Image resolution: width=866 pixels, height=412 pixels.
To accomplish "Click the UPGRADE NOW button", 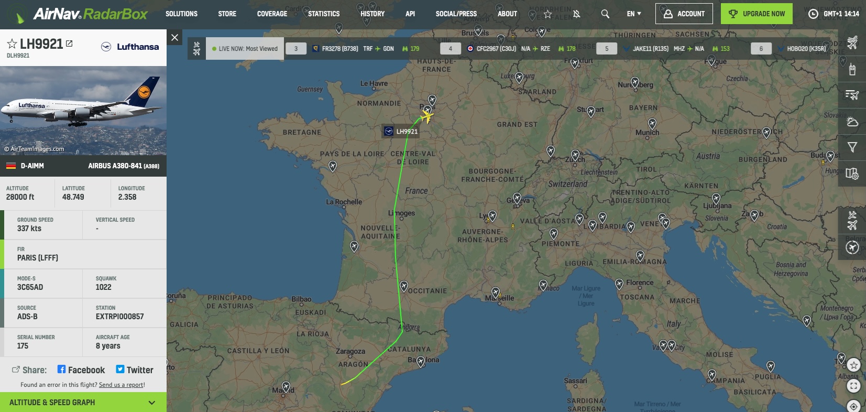I will (757, 14).
